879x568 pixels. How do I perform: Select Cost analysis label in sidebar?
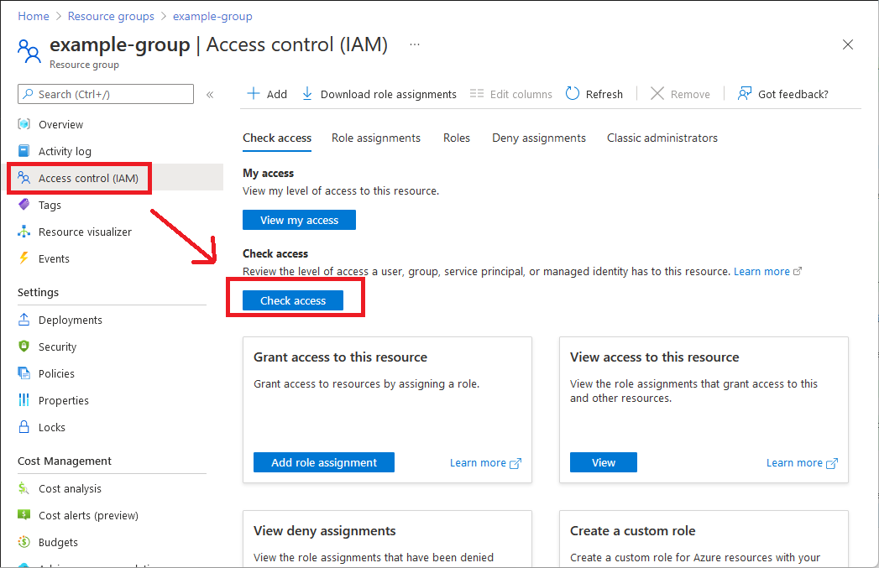[x=70, y=488]
